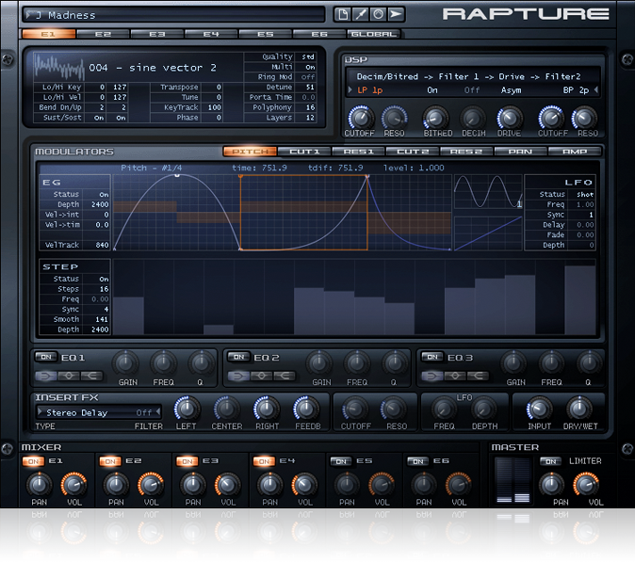Screen dimensions: 635x562
Task: Click the DSP Bitred knob
Action: [x=436, y=117]
